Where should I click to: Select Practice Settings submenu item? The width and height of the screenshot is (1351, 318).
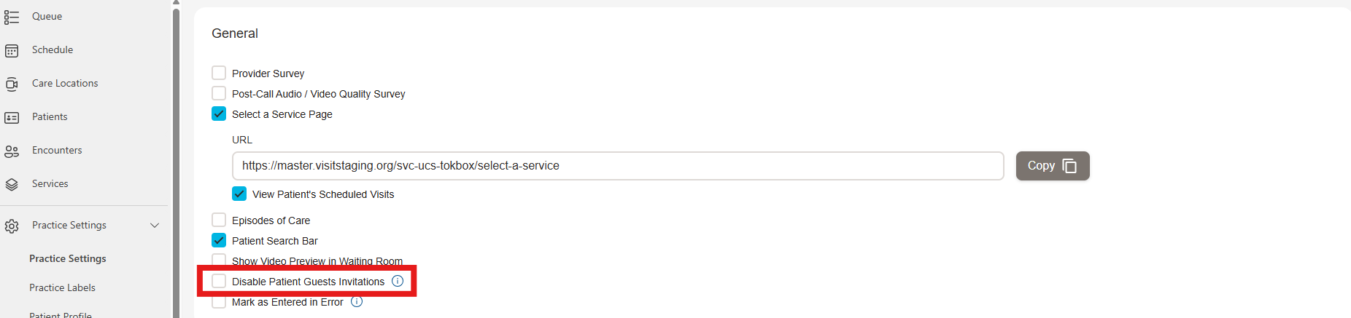click(x=68, y=258)
